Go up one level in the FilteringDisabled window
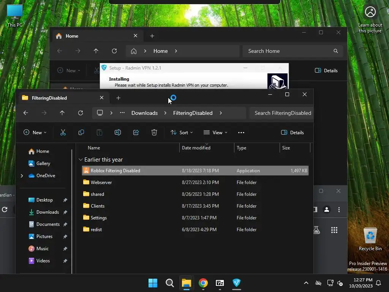Image resolution: width=389 pixels, height=292 pixels. 62,113
